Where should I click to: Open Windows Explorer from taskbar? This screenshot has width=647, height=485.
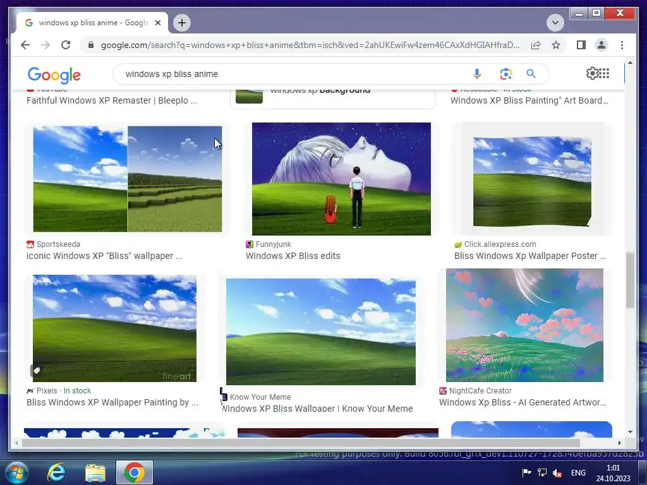95,472
